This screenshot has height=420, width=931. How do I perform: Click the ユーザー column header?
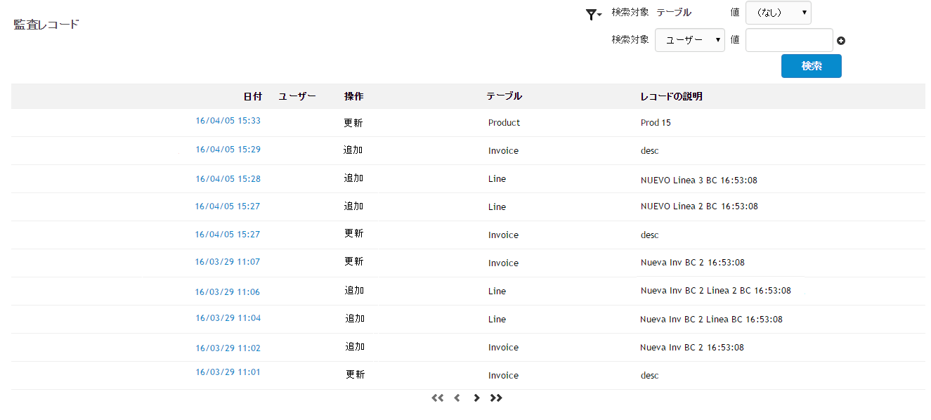[x=297, y=96]
